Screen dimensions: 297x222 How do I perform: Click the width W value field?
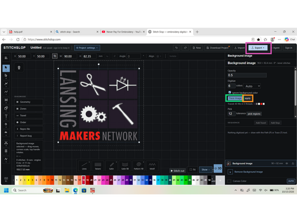click(70, 56)
